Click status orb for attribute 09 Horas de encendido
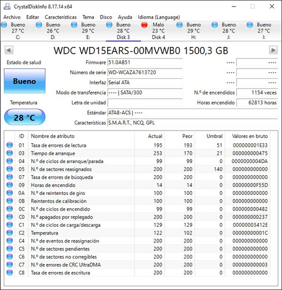Image resolution: width=282 pixels, height=290 pixels. 10,185
